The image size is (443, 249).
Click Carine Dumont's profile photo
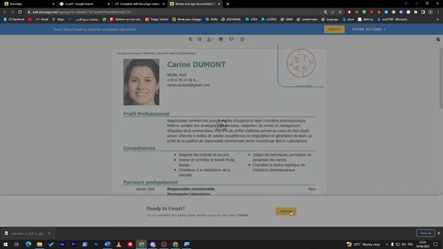point(141,82)
